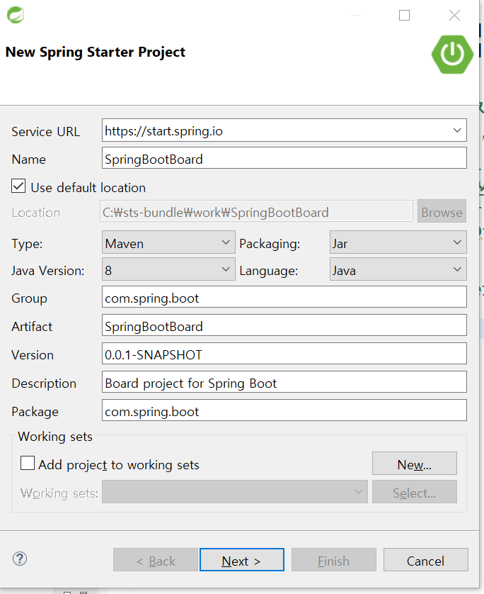Click the < Back button
The image size is (484, 594).
[156, 560]
